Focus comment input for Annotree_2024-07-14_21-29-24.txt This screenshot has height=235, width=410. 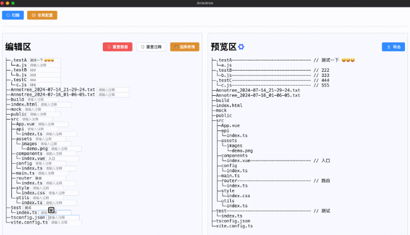(x=113, y=89)
